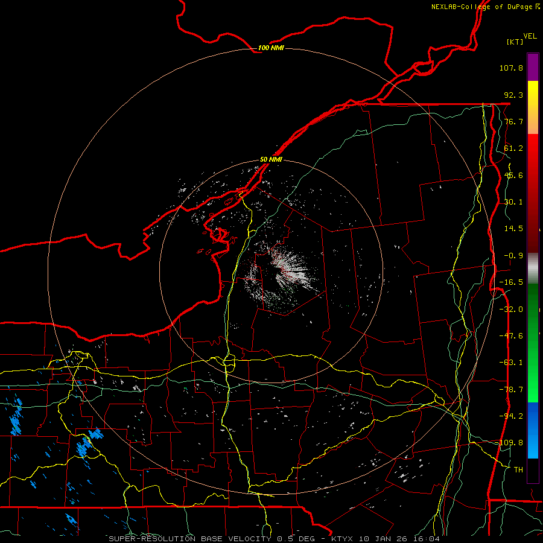
Task: Select the -32.0 value on velocity scale
Action: tap(511, 310)
